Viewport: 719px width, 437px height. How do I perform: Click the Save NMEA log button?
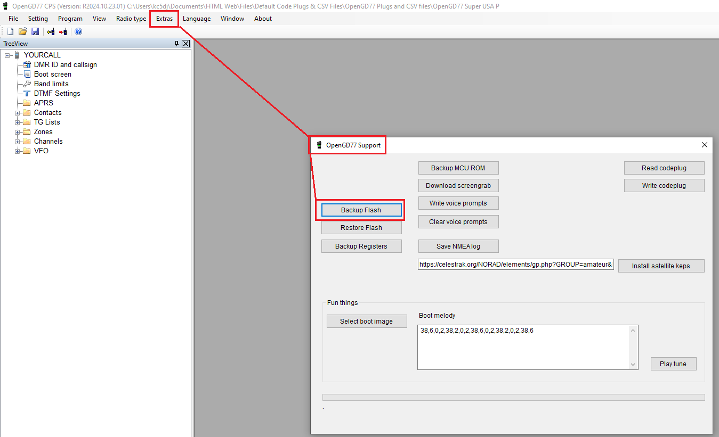[458, 246]
